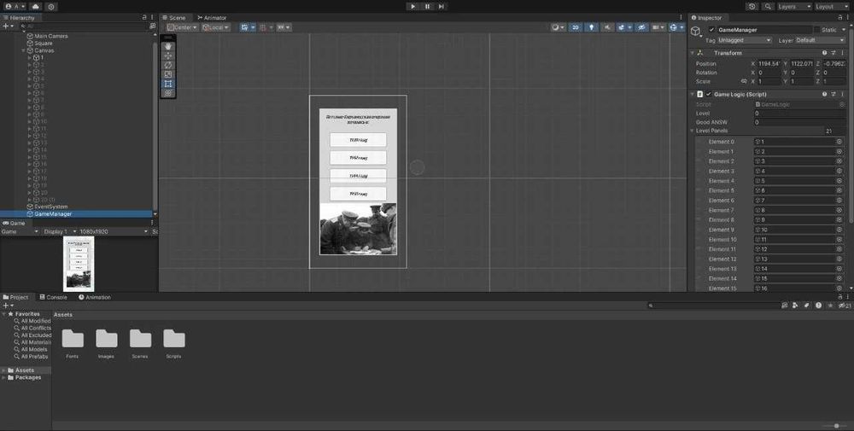The height and width of the screenshot is (431, 854).
Task: Expand child object 1 under Canvas
Action: (30, 57)
